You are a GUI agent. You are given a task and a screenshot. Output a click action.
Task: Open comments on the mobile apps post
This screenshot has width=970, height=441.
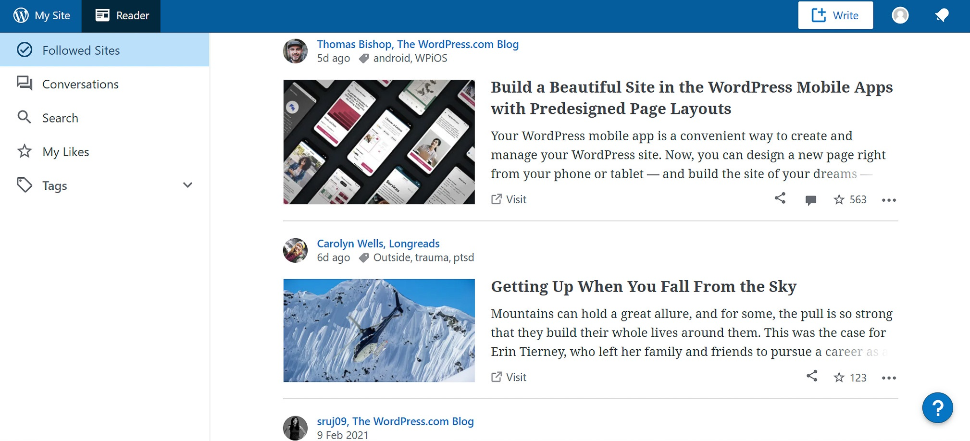(810, 200)
